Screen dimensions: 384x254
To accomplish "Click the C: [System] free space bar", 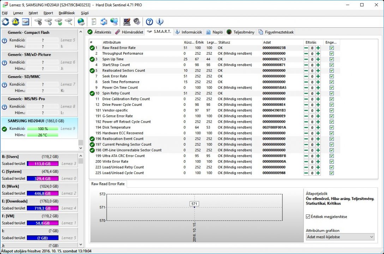I will coord(42,179).
